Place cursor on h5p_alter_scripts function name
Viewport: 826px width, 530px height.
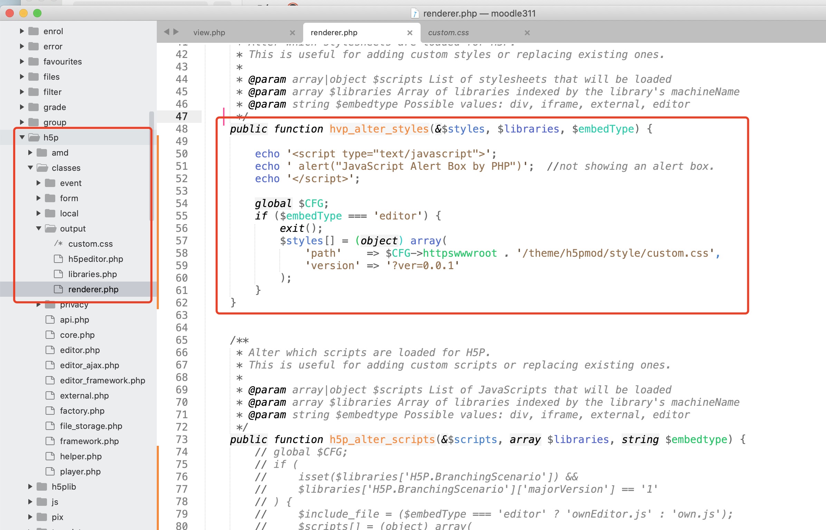[x=382, y=440]
